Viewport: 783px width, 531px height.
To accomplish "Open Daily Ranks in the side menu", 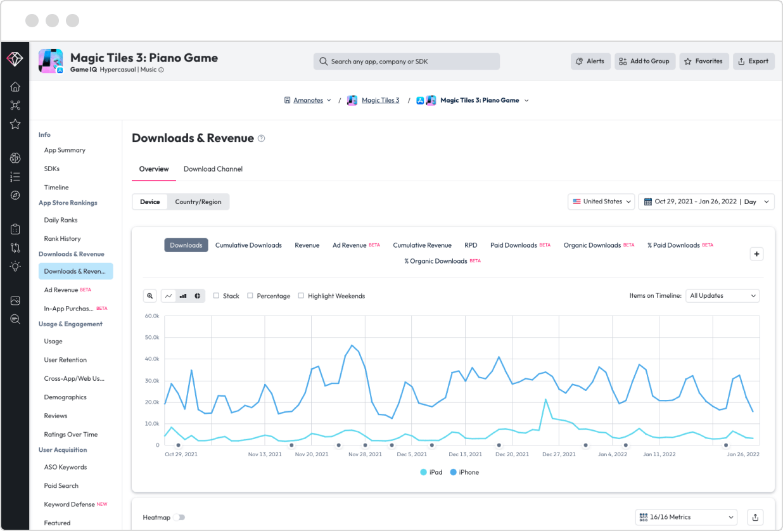I will click(x=61, y=221).
